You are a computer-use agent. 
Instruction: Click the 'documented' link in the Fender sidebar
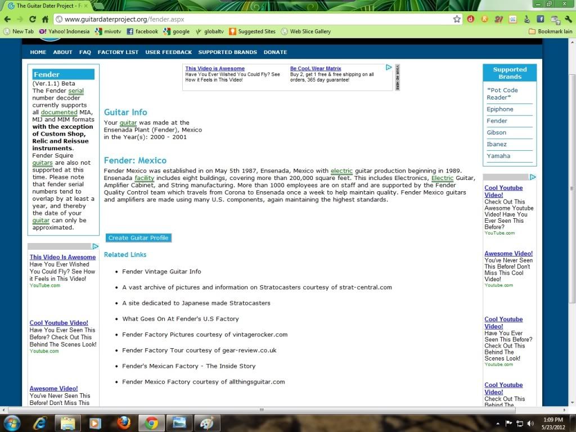59,112
